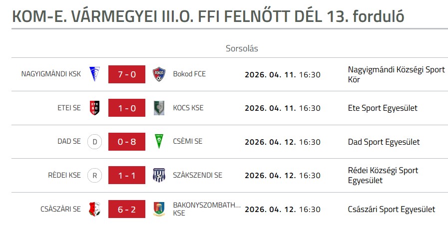Open the 7 - 0 match result

click(127, 74)
